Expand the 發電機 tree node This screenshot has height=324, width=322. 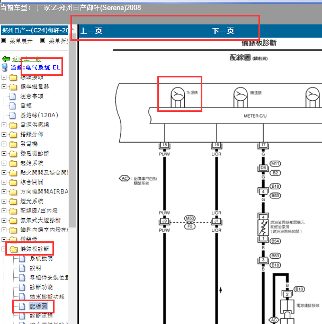point(4,144)
